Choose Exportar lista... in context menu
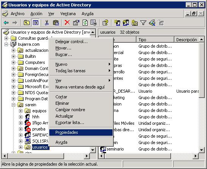This screenshot has width=207, height=169. pyautogui.click(x=81, y=122)
